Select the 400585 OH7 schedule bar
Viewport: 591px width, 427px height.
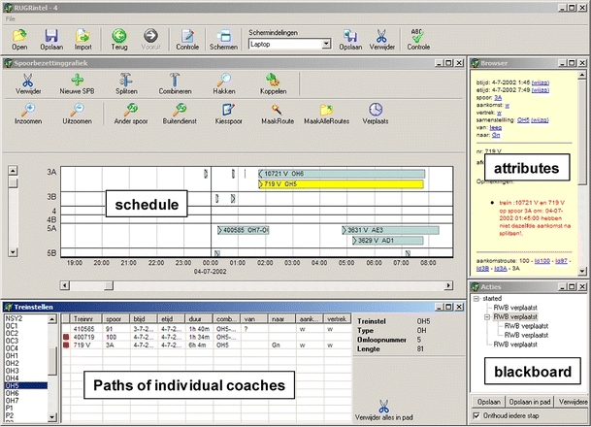tap(244, 230)
